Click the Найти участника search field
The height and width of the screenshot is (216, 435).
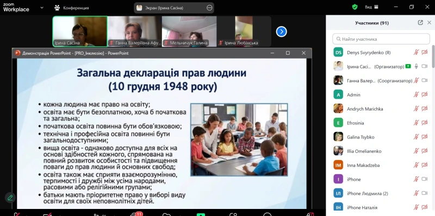(x=381, y=39)
